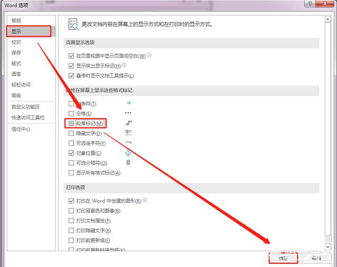Switch to the 校对 category
The width and height of the screenshot is (337, 267).
point(31,42)
